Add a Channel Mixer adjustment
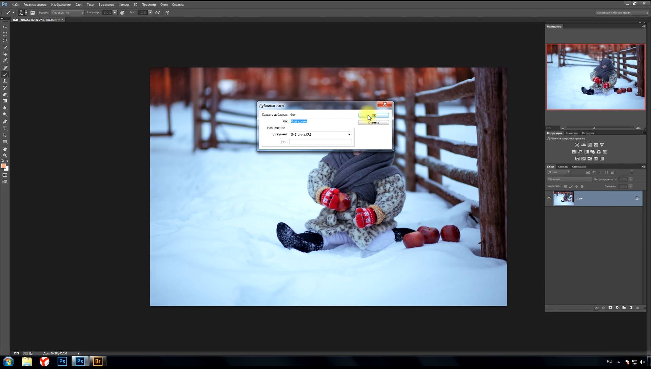651x369 pixels. pos(599,152)
